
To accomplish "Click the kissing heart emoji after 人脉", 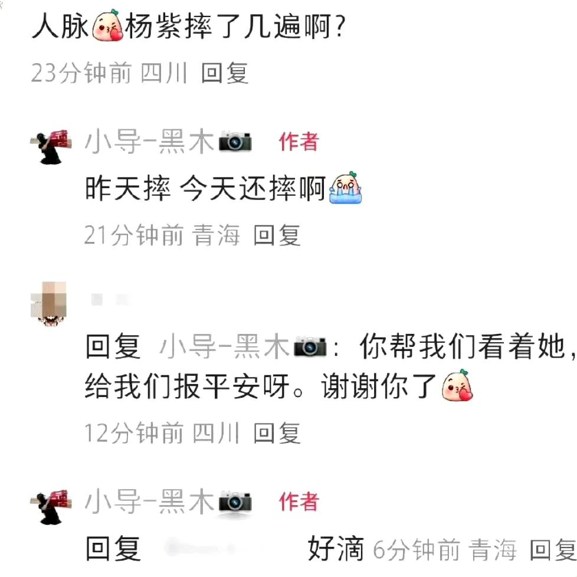I will [x=107, y=25].
